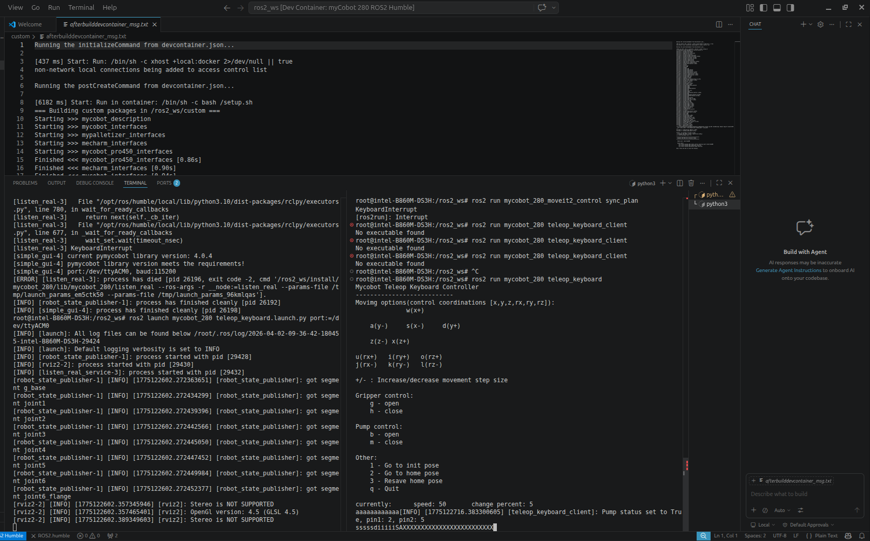Open chat tools configuration sliders icon
The width and height of the screenshot is (870, 541).
click(801, 510)
